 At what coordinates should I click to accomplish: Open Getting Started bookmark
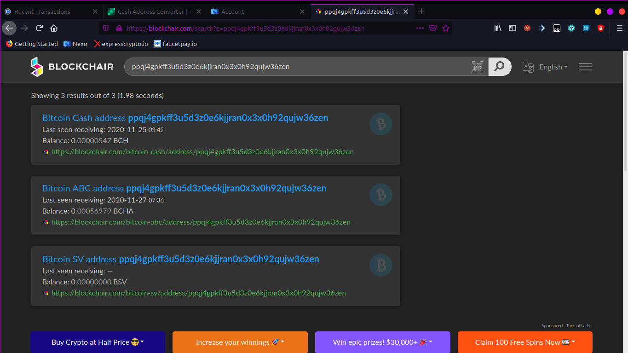pyautogui.click(x=32, y=44)
